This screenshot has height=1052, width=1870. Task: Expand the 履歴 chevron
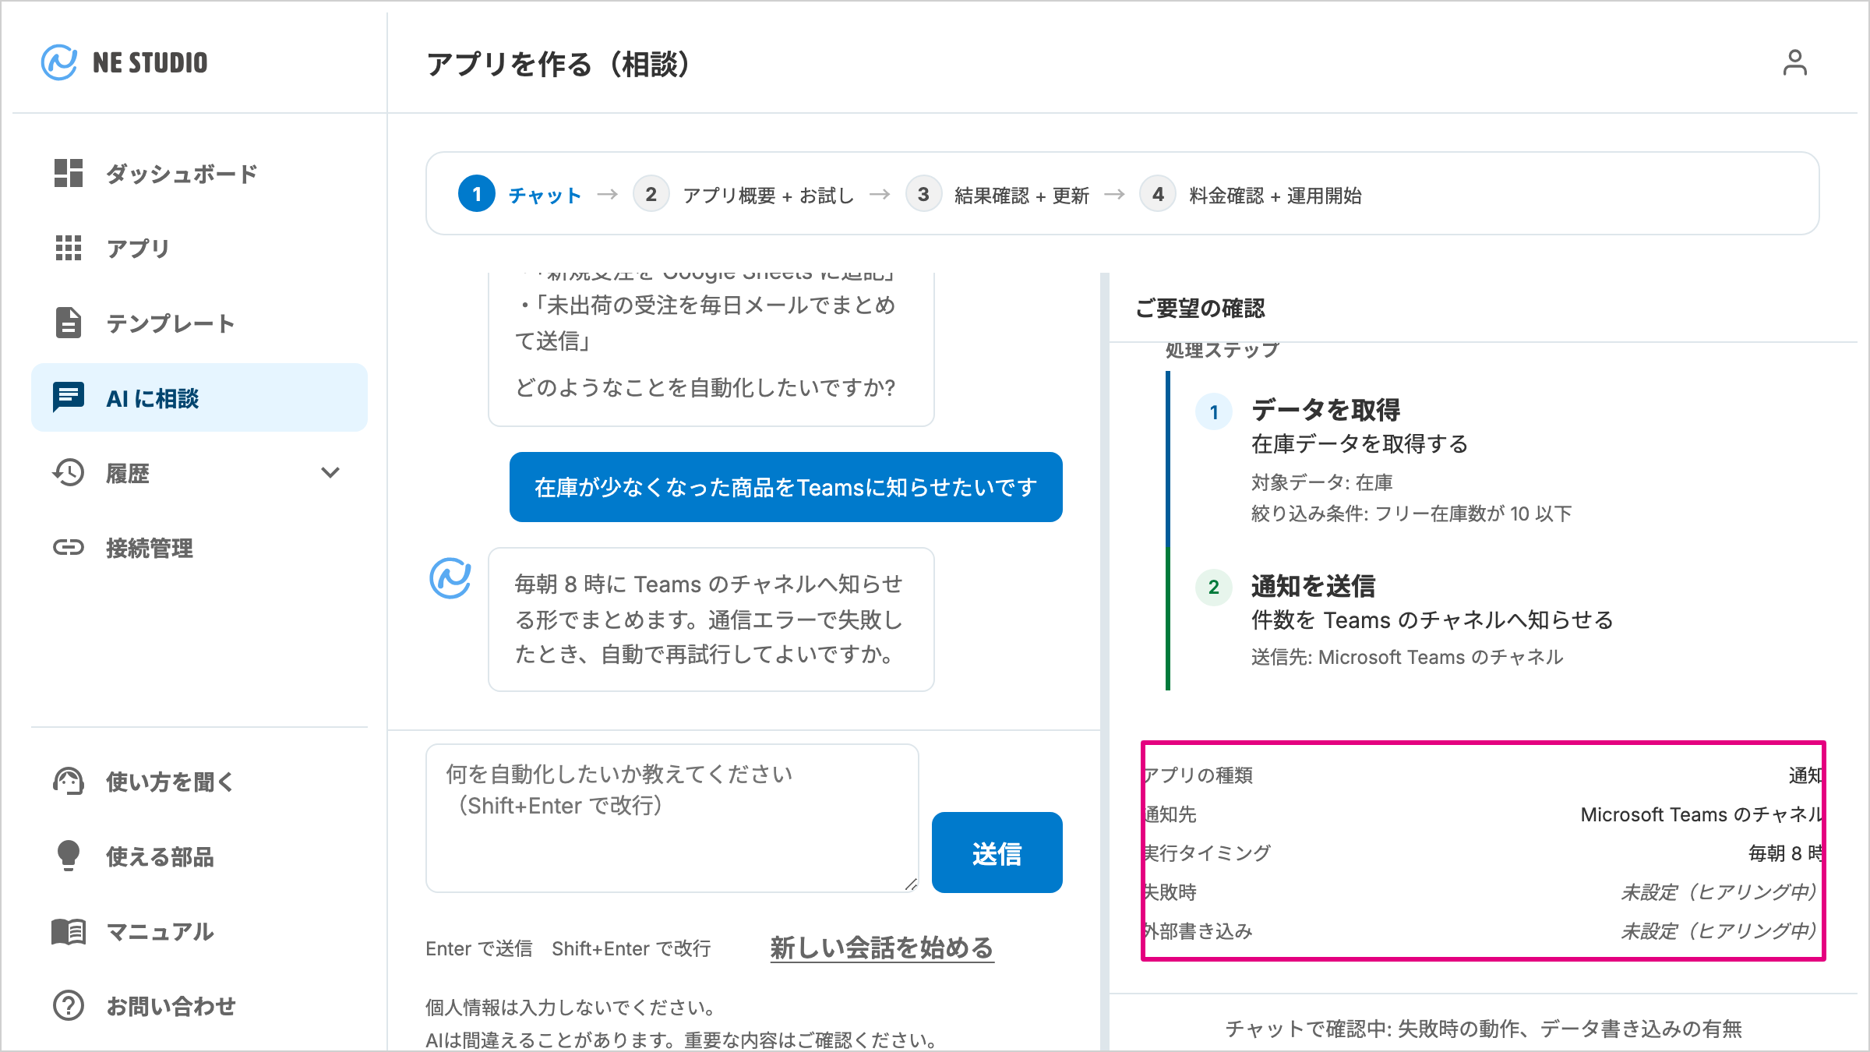tap(330, 472)
